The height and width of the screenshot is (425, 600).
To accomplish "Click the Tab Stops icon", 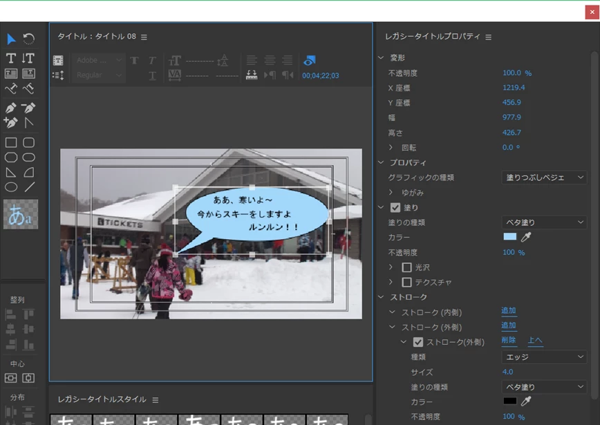I will point(252,75).
